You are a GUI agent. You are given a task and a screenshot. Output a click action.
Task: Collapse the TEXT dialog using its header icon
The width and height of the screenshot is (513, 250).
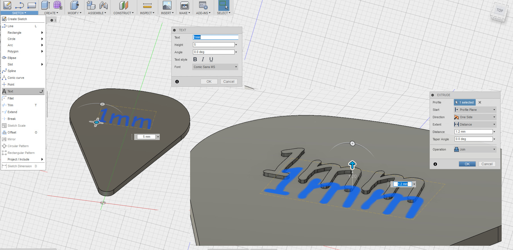pos(174,30)
